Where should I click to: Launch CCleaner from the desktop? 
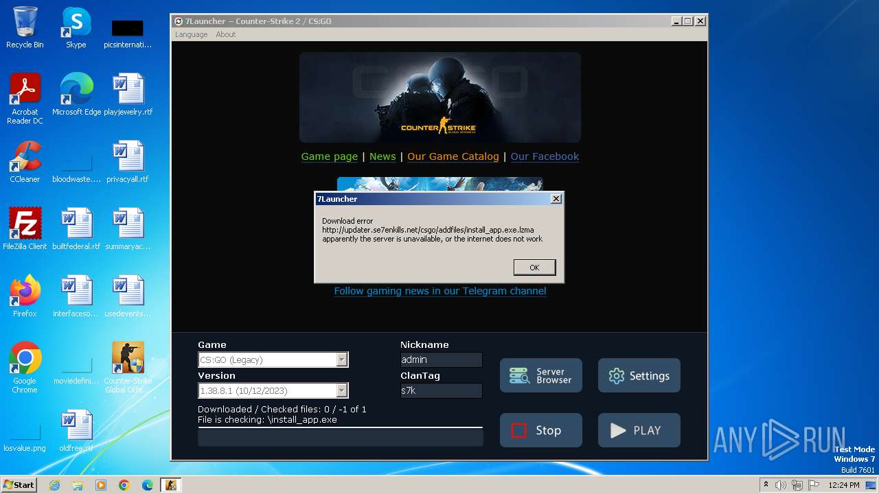[x=25, y=162]
